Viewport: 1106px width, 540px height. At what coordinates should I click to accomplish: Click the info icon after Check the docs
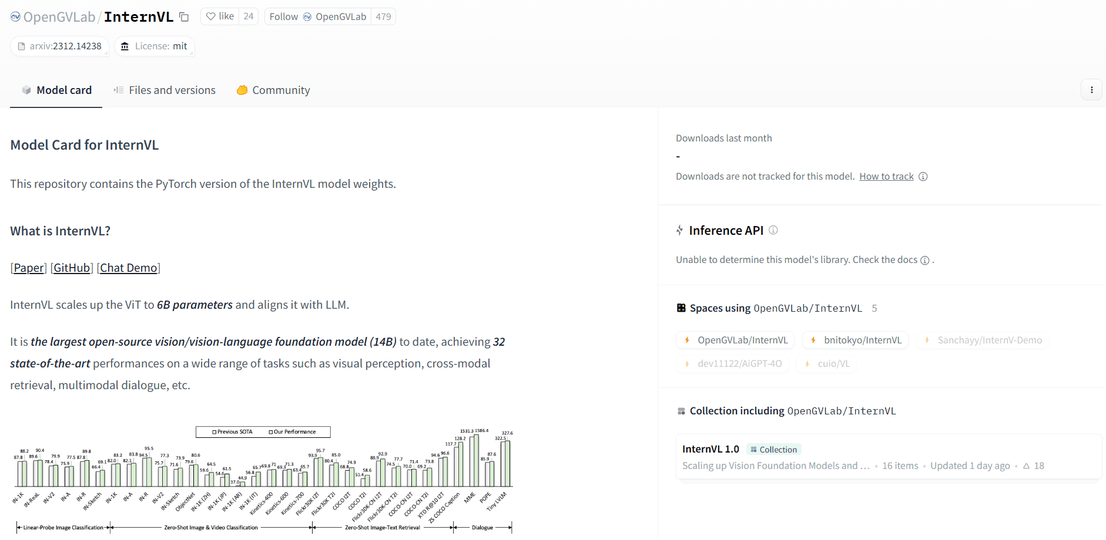(x=925, y=260)
